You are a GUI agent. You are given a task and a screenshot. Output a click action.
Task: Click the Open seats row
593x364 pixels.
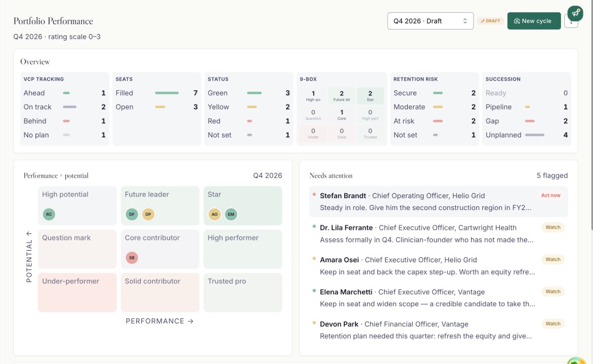(157, 107)
